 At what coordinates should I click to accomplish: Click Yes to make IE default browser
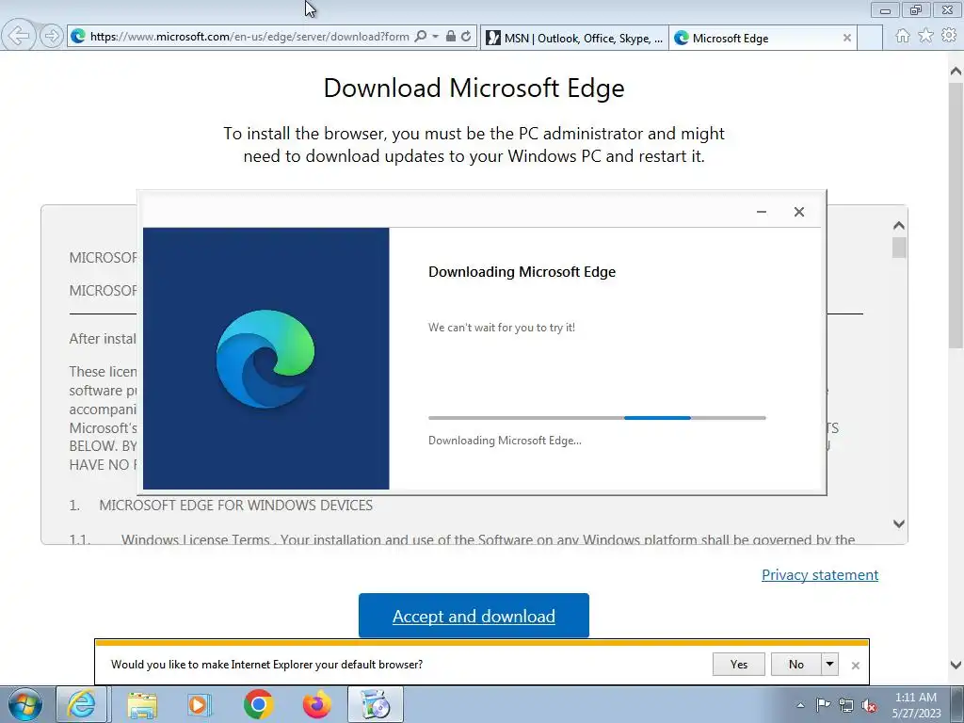[738, 665]
